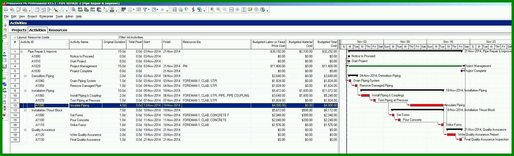
Task: Click the Filter: All Activities label
Action: click(x=131, y=37)
